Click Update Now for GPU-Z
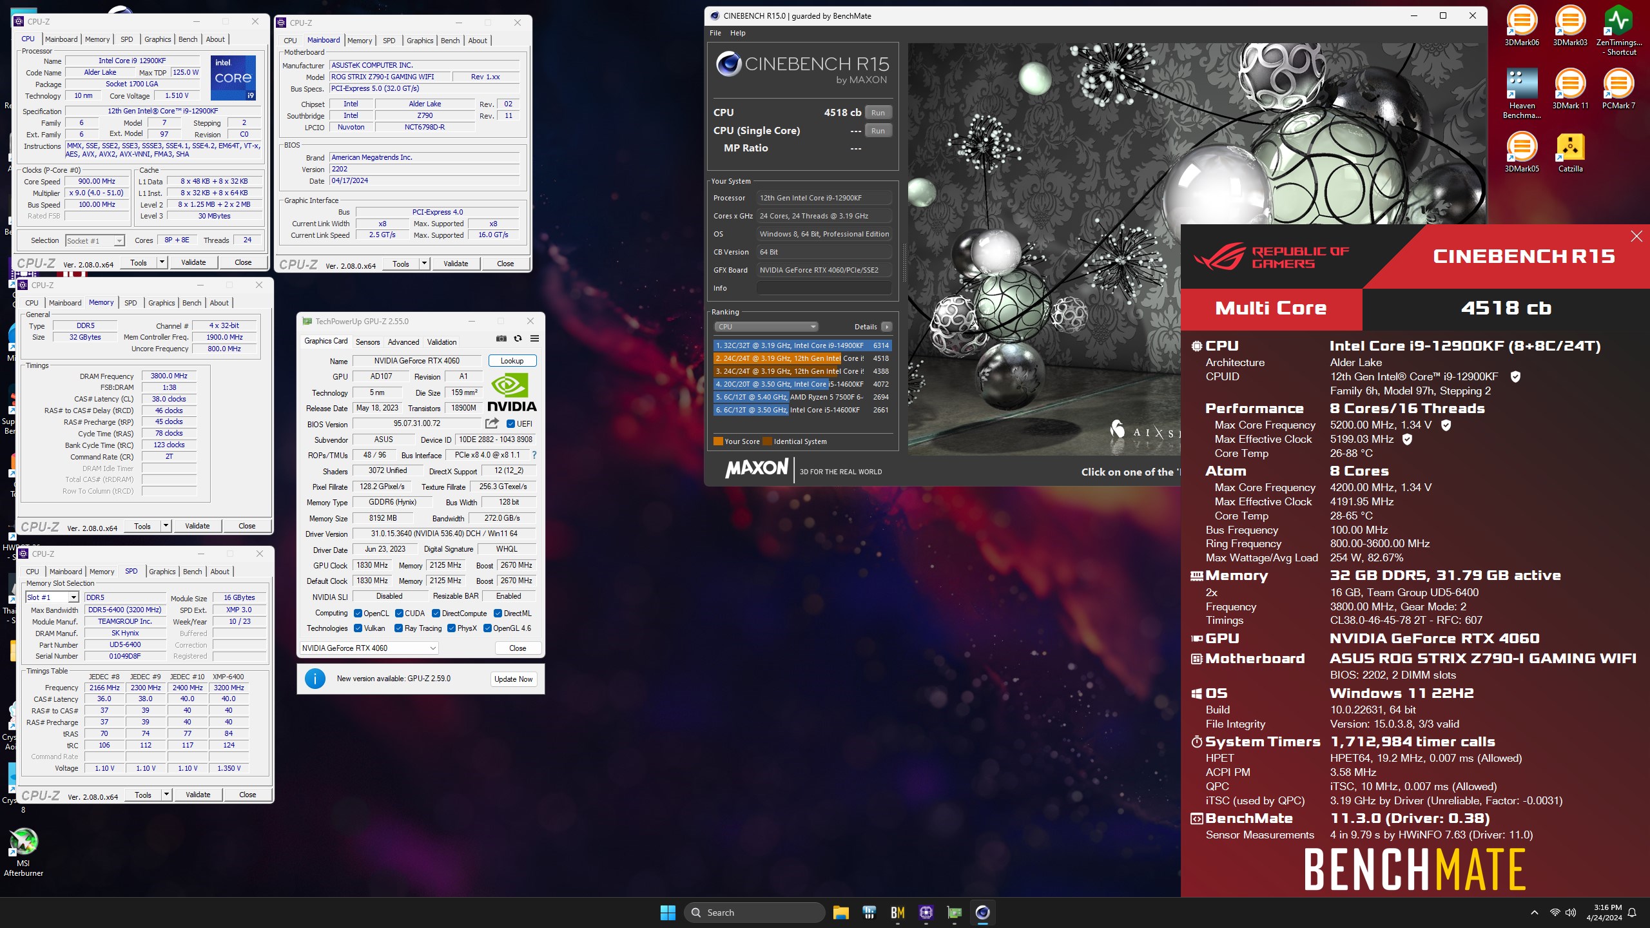The width and height of the screenshot is (1650, 928). [x=514, y=679]
